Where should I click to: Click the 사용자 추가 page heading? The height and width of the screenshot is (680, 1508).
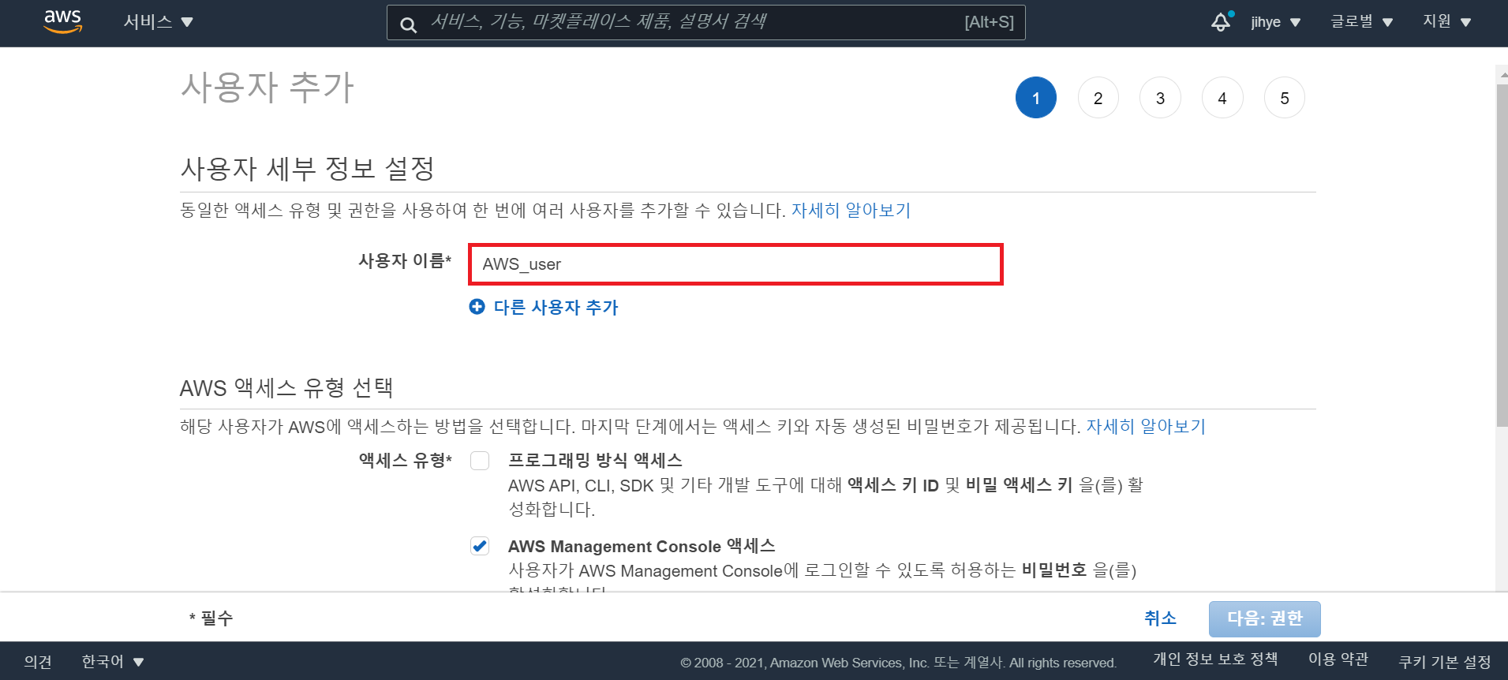(x=268, y=87)
